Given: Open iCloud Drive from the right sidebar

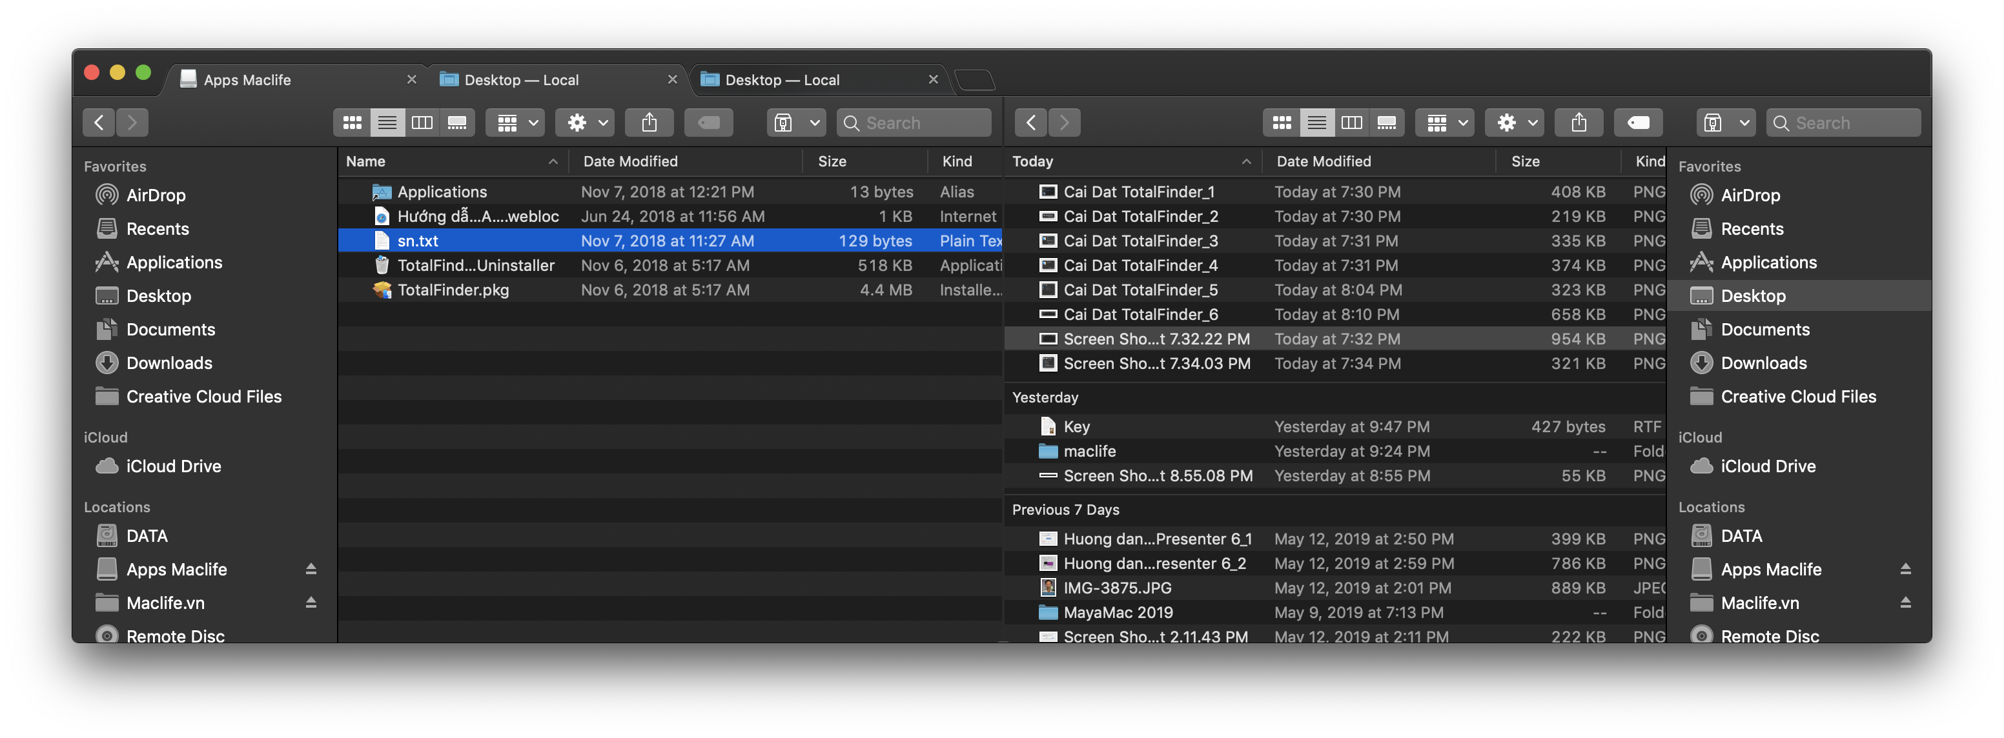Looking at the screenshot, I should pyautogui.click(x=1768, y=466).
